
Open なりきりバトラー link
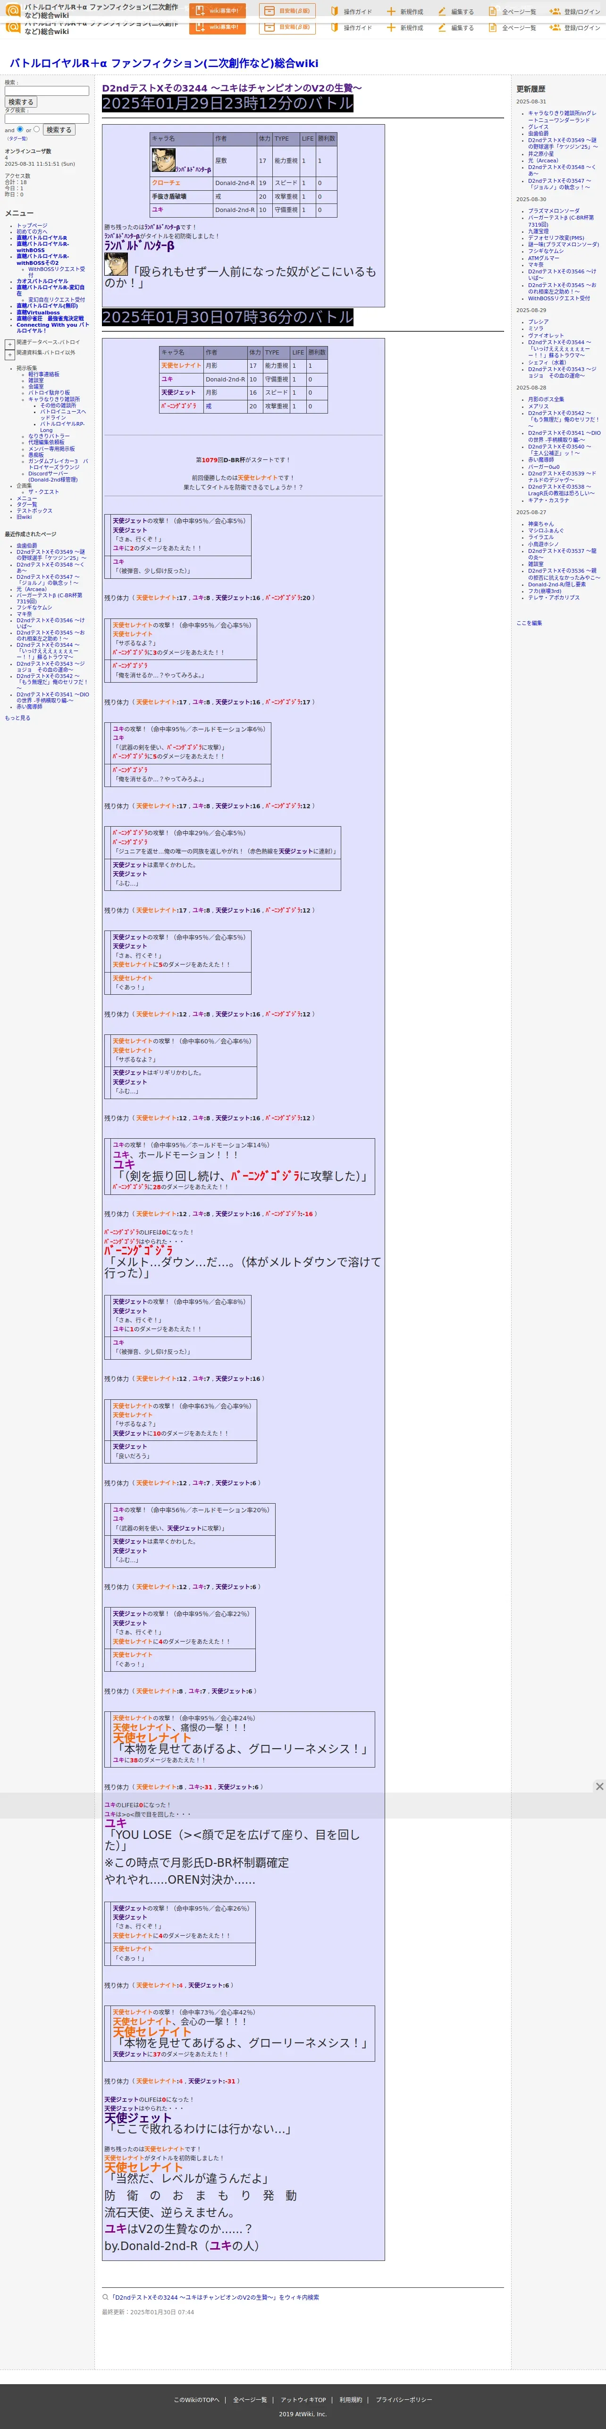pyautogui.click(x=48, y=437)
